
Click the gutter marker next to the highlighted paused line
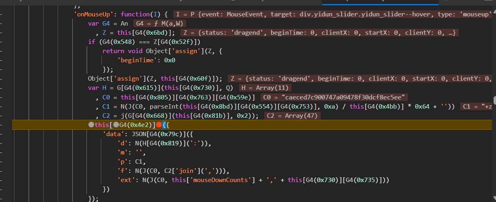3,125
